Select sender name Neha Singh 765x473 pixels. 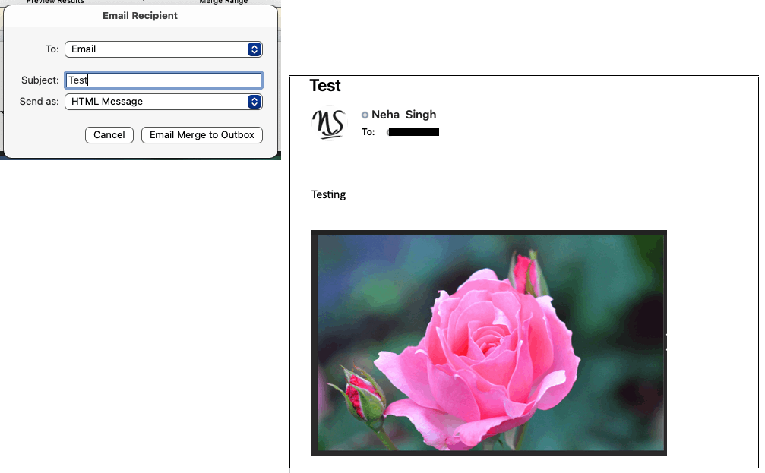click(404, 115)
